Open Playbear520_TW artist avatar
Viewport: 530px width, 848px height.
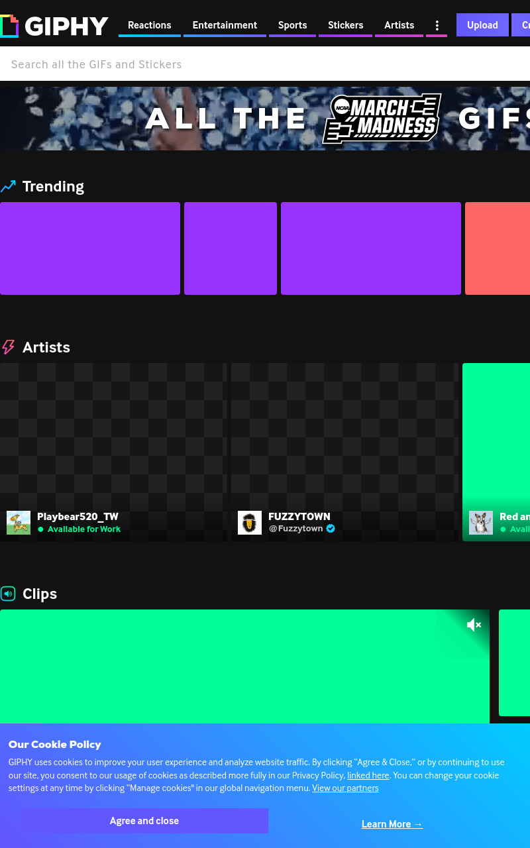point(19,523)
